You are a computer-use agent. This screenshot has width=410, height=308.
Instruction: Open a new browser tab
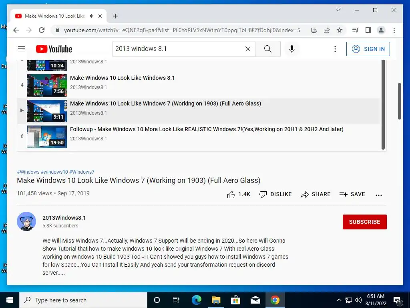[x=115, y=16]
